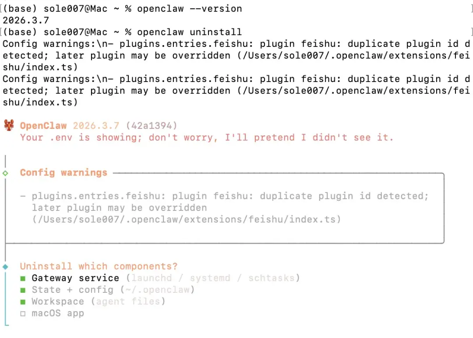Image resolution: width=473 pixels, height=338 pixels.
Task: Click the 'Your .env is showing' tagline
Action: point(207,138)
